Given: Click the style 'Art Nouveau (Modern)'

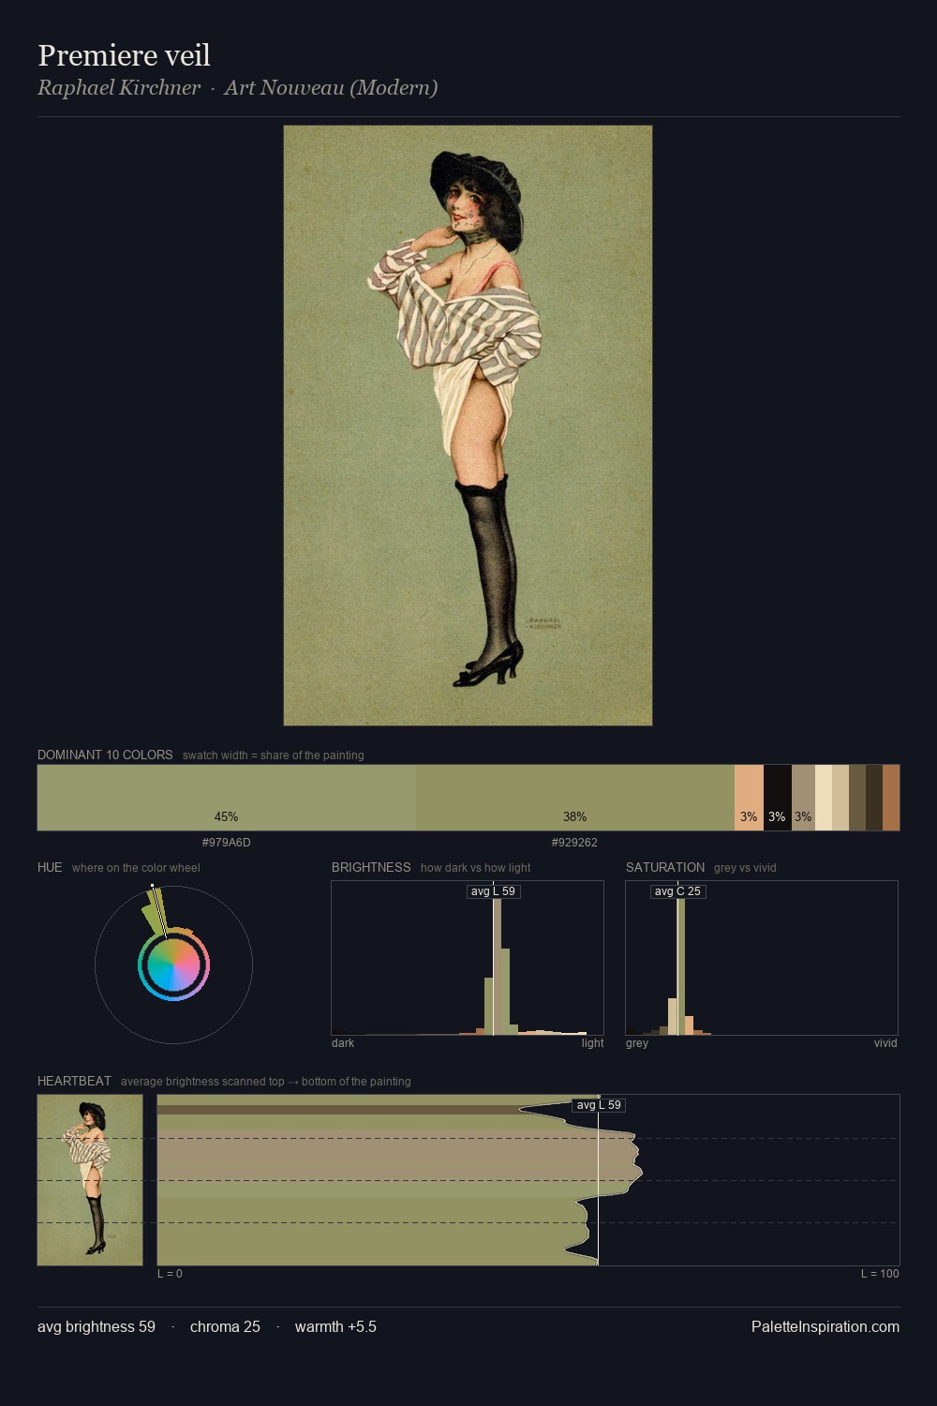Looking at the screenshot, I should click(x=331, y=88).
